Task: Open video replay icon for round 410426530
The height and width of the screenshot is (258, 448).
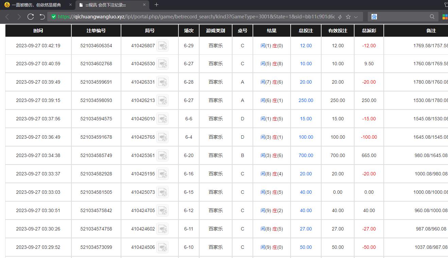Action: pyautogui.click(x=162, y=64)
